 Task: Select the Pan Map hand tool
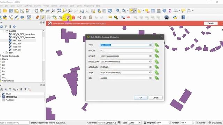(x=36, y=11)
